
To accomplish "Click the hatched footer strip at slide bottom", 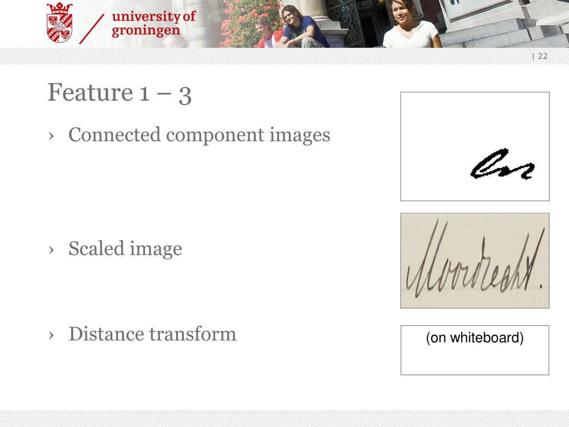I will (x=284, y=419).
